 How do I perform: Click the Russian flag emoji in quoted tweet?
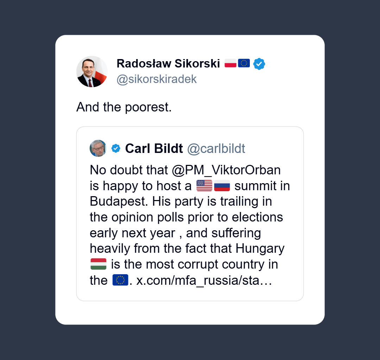tap(222, 186)
